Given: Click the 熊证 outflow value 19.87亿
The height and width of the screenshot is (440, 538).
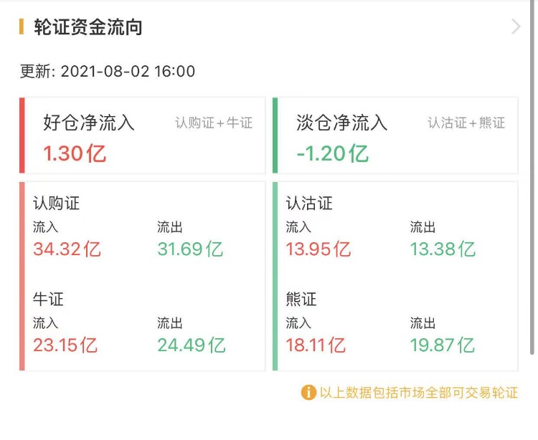Looking at the screenshot, I should point(443,345).
